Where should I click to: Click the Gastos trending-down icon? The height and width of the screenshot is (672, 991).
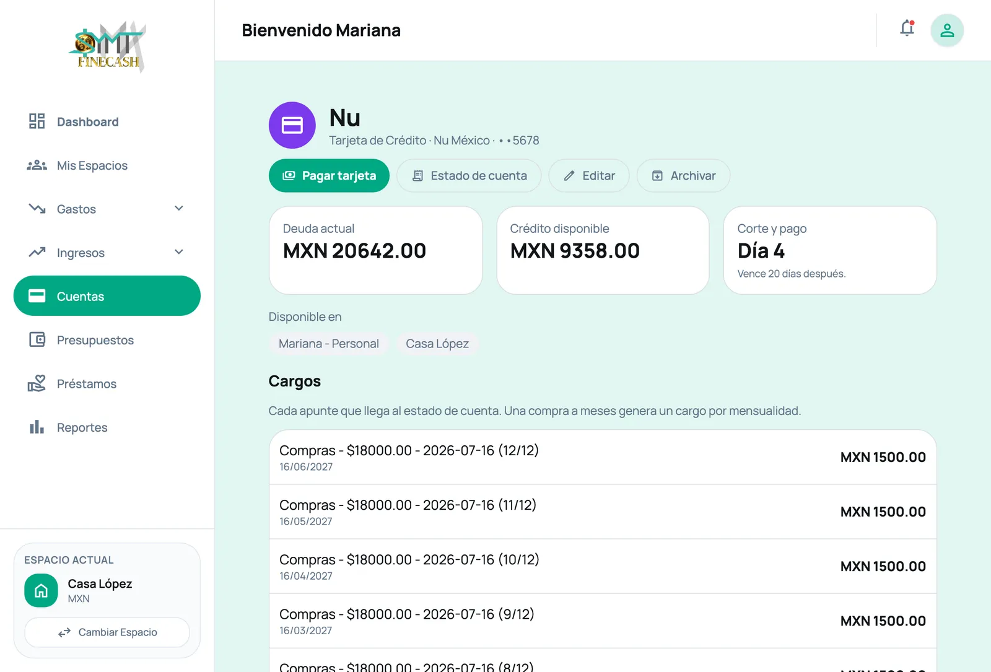37,209
